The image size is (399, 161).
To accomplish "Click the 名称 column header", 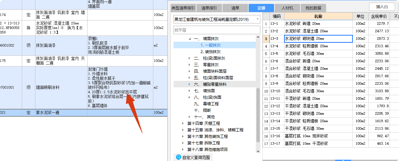I will tap(318, 16).
